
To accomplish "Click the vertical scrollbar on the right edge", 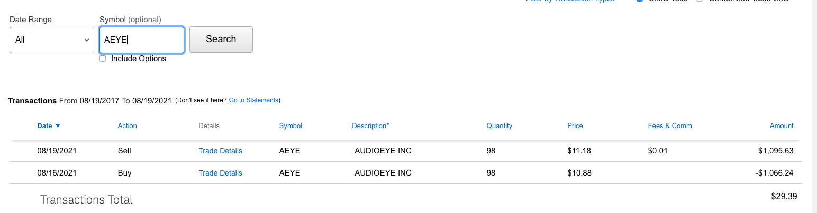I will [x=814, y=105].
